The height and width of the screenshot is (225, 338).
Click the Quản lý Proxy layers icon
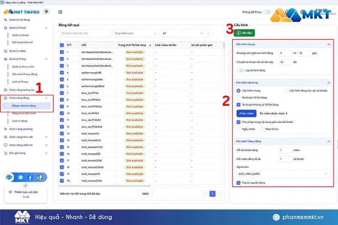6,59
